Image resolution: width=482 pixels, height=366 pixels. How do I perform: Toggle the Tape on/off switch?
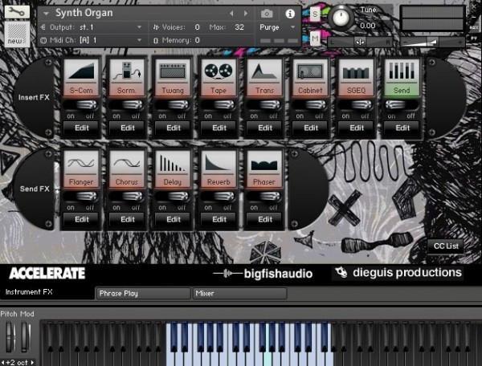point(219,105)
